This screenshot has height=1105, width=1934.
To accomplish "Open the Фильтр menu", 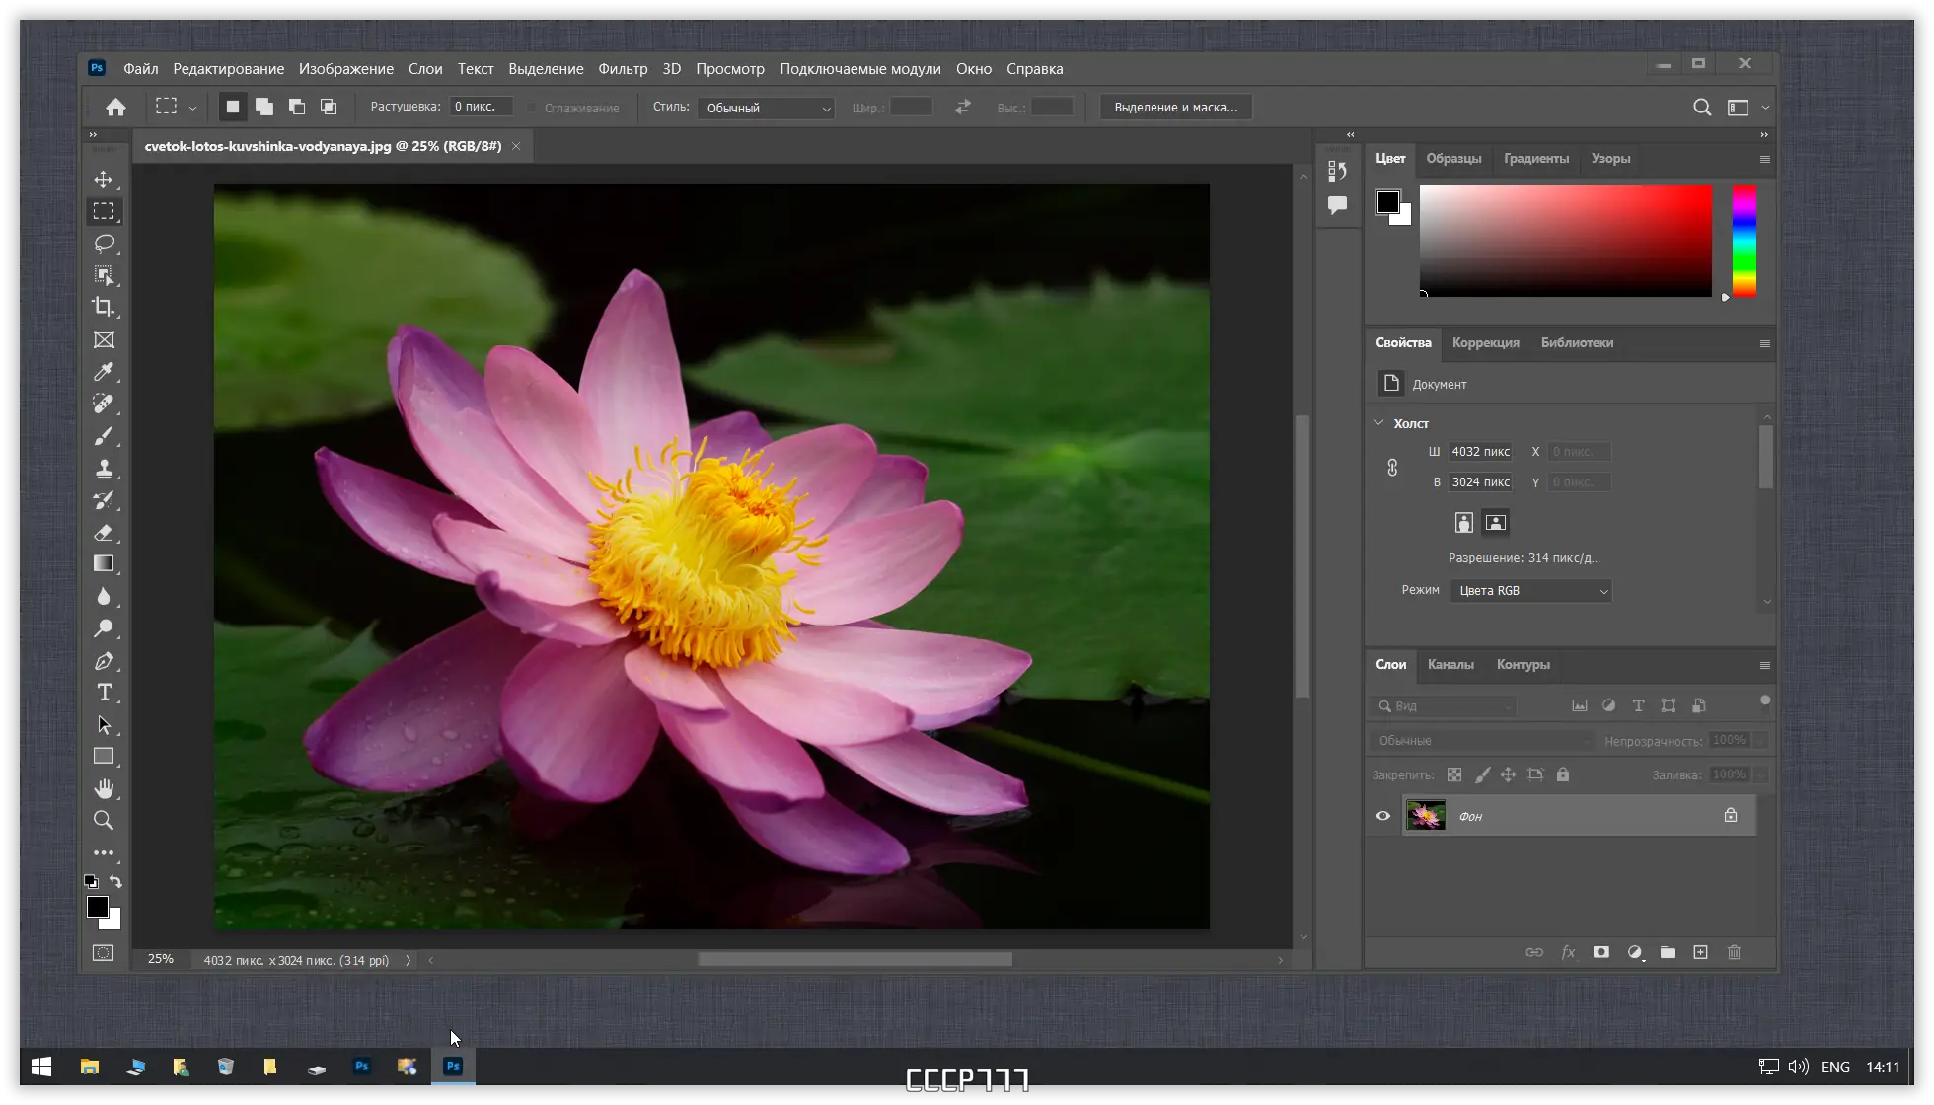I will click(x=623, y=69).
